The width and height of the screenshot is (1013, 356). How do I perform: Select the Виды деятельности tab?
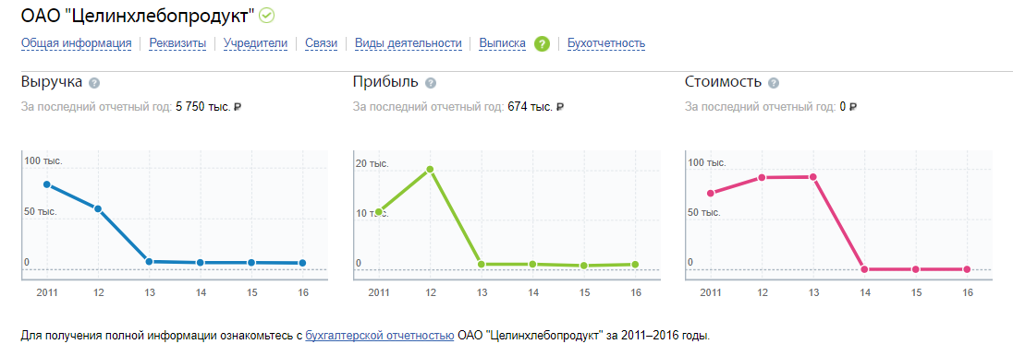tap(409, 43)
